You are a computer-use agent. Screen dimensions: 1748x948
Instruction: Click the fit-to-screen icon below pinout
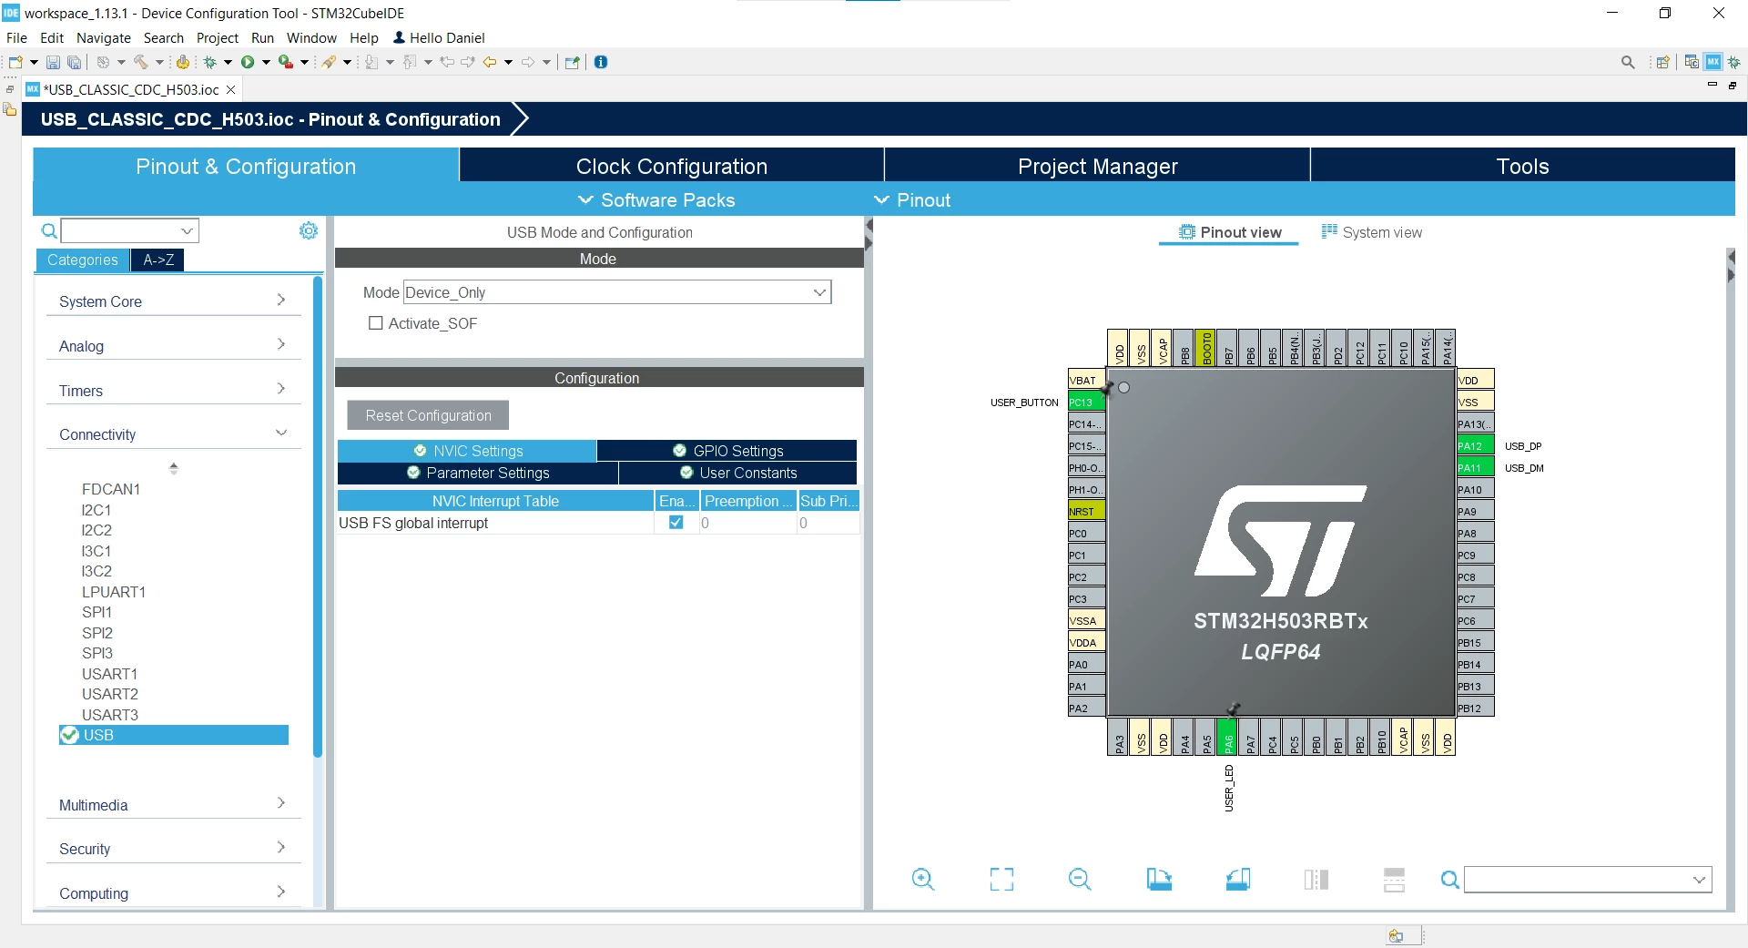tap(1001, 879)
